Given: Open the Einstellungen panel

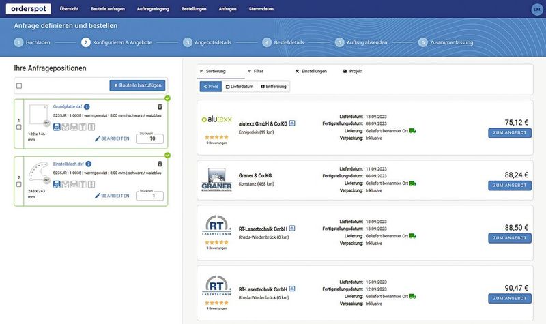Looking at the screenshot, I should (x=311, y=71).
